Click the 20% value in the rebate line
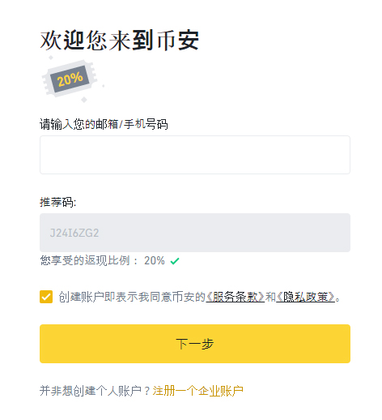Image resolution: width=382 pixels, height=420 pixels. [155, 260]
